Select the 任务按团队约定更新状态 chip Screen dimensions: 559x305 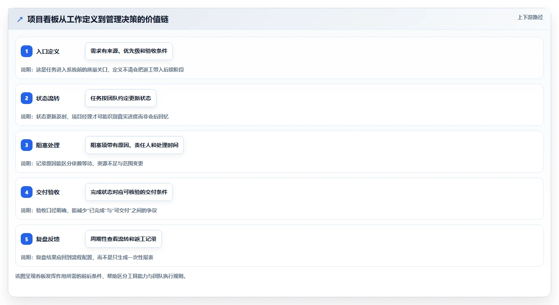[121, 98]
